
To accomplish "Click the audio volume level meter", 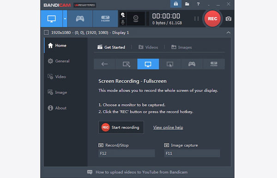I will [x=148, y=19].
